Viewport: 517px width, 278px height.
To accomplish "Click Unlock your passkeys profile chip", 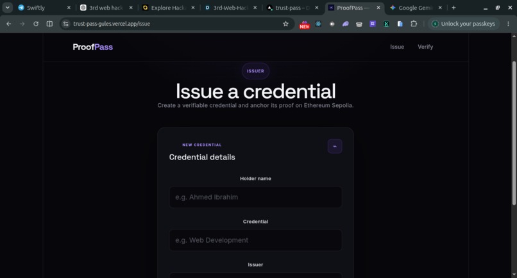I will pos(464,24).
